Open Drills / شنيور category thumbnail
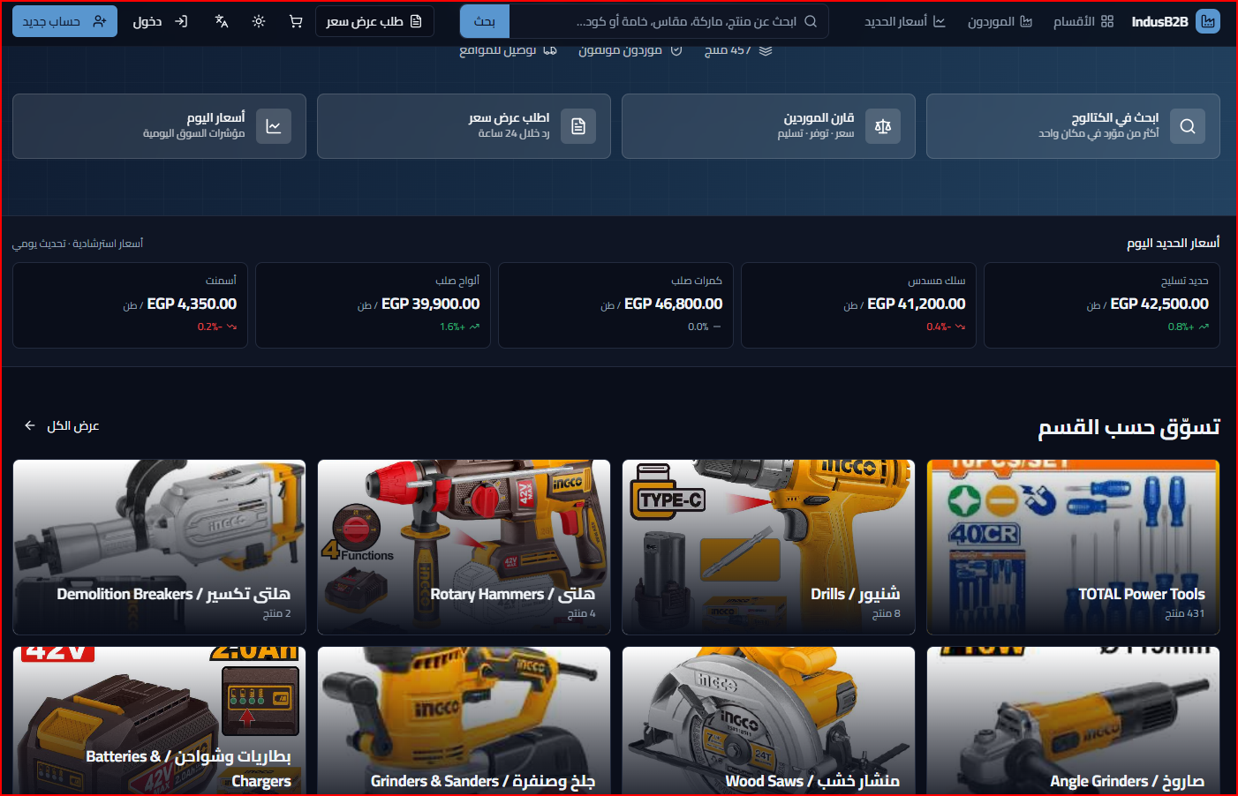This screenshot has height=796, width=1238. pyautogui.click(x=768, y=547)
